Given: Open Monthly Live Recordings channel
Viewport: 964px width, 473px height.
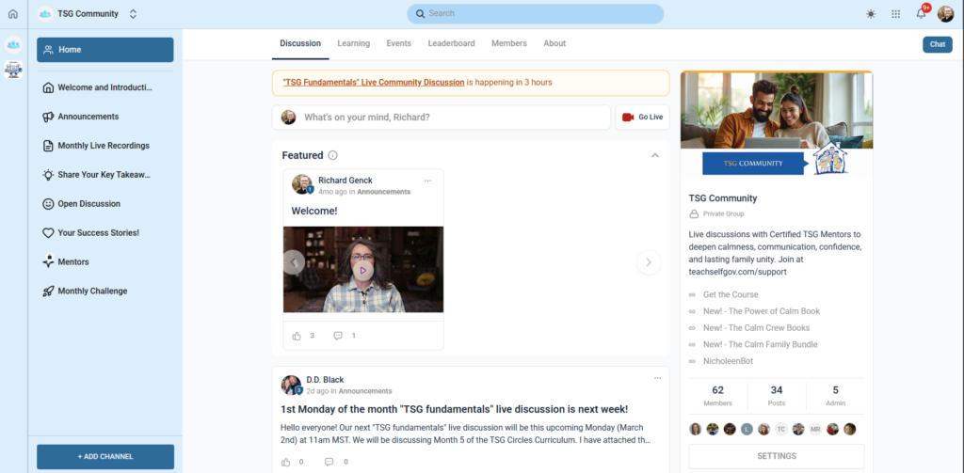Looking at the screenshot, I should tap(105, 146).
